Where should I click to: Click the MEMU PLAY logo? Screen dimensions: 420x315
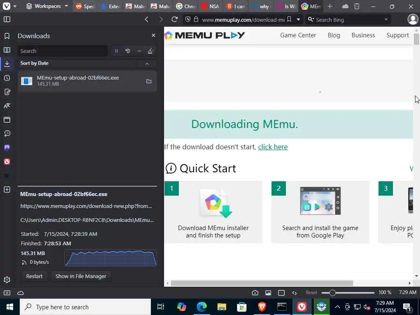pos(205,35)
